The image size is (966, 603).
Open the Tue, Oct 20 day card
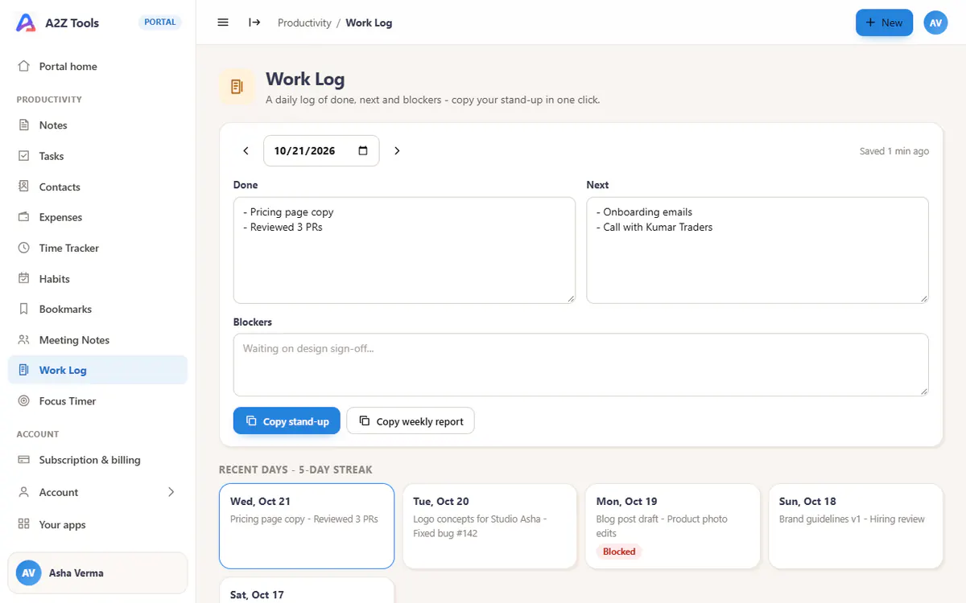click(x=489, y=526)
